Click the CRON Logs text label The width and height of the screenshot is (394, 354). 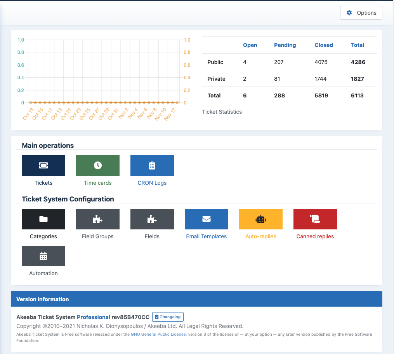152,183
